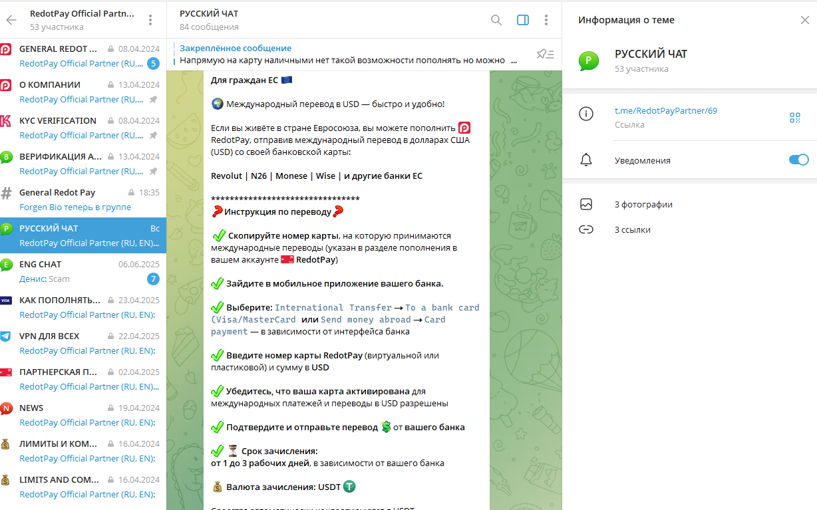The image size is (817, 510).
Task: Show the pinned messages list icon
Action: [546, 55]
